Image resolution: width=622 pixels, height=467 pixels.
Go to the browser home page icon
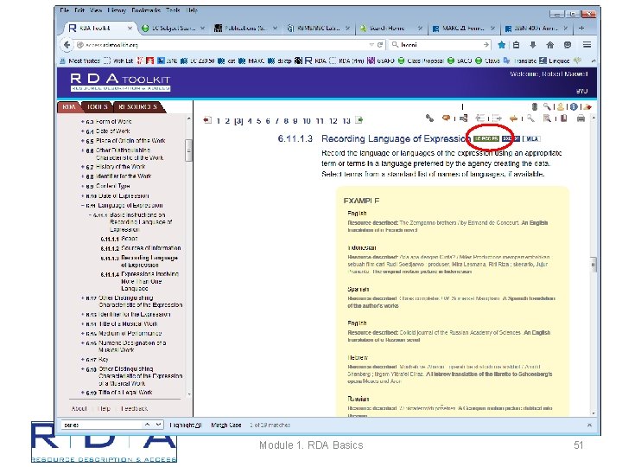tap(549, 45)
